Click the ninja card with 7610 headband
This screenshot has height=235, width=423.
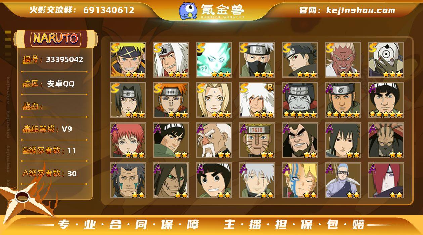coord(257,140)
